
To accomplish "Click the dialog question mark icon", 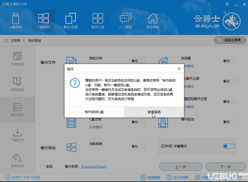I will pyautogui.click(x=75, y=83).
